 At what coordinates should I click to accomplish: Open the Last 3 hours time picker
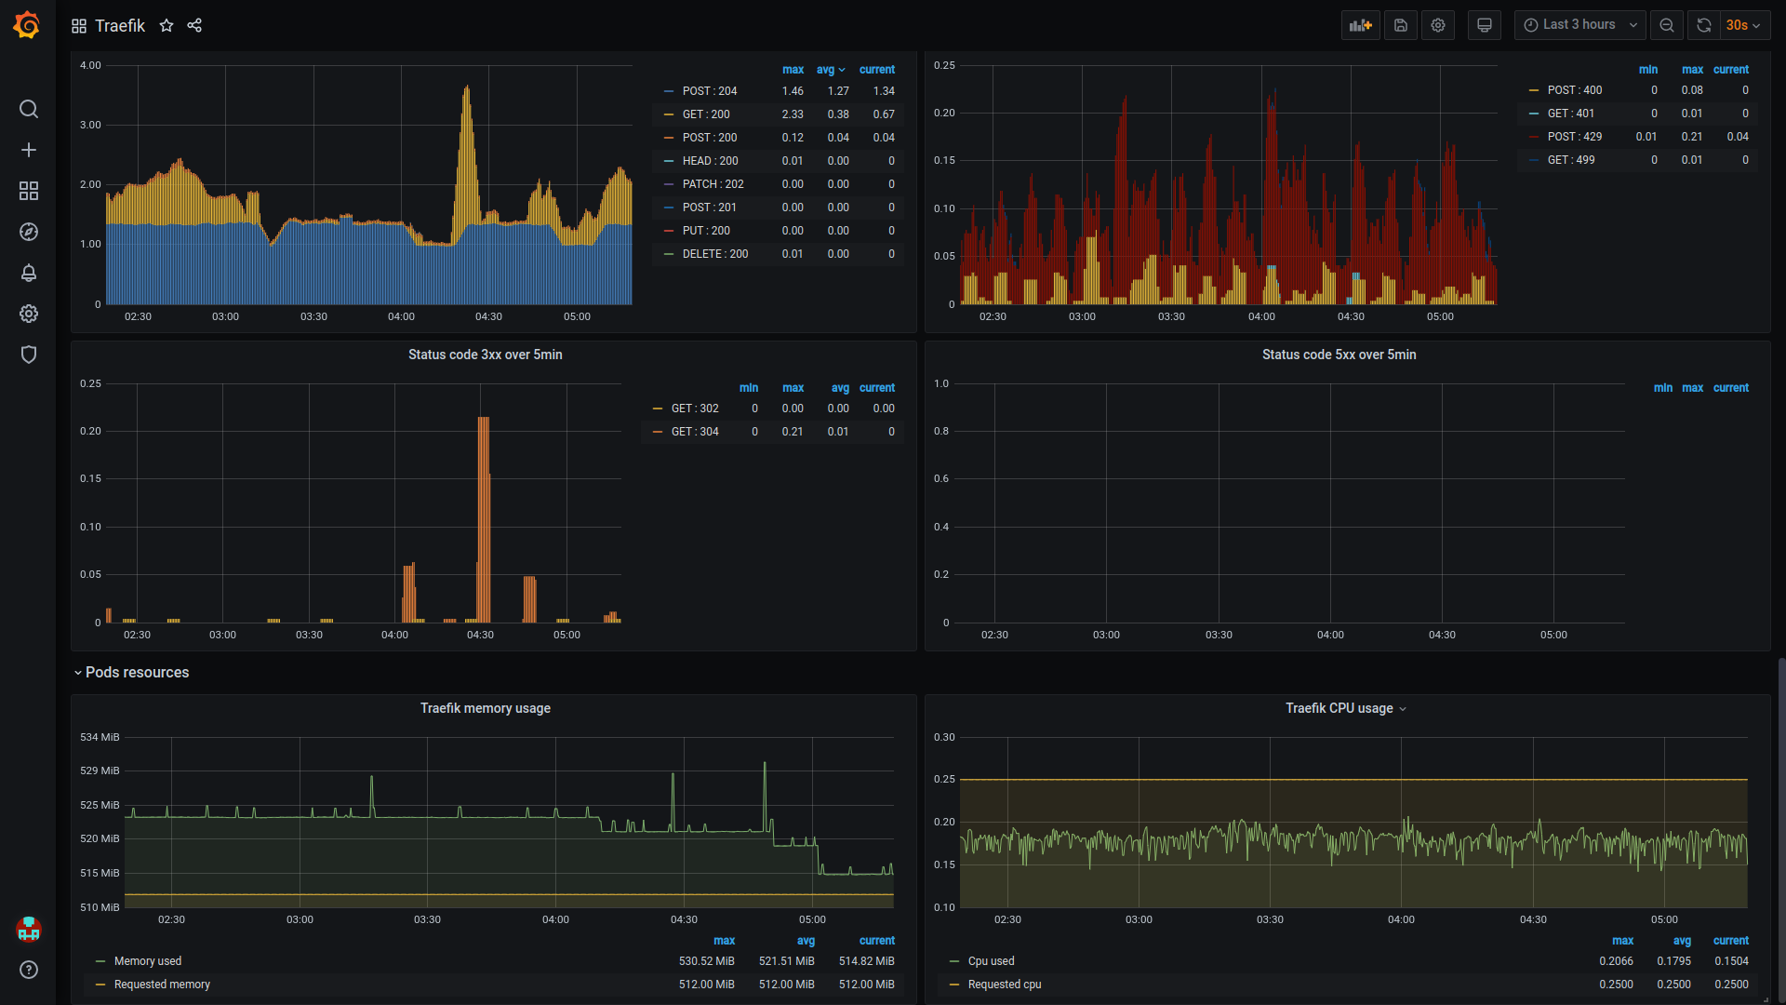(1579, 25)
